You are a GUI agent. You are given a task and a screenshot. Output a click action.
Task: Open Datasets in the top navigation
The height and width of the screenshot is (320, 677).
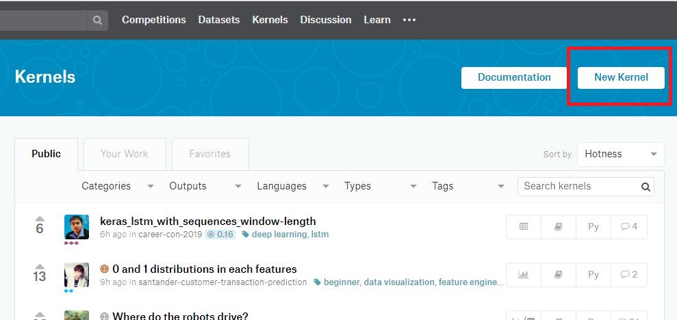[219, 20]
